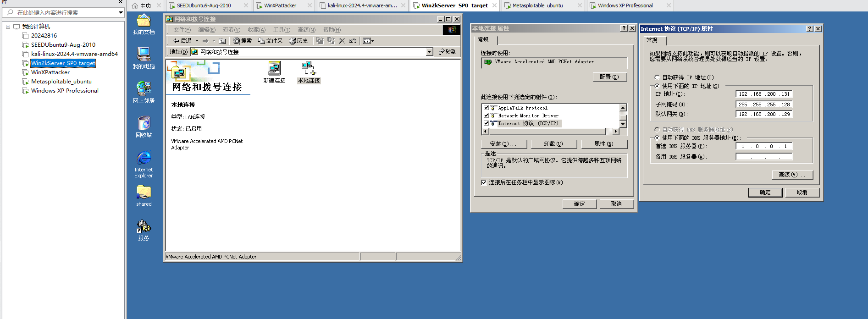Open the 我的电脑 desktop icon

click(144, 58)
